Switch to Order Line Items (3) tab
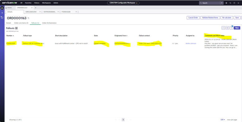 (21, 23)
